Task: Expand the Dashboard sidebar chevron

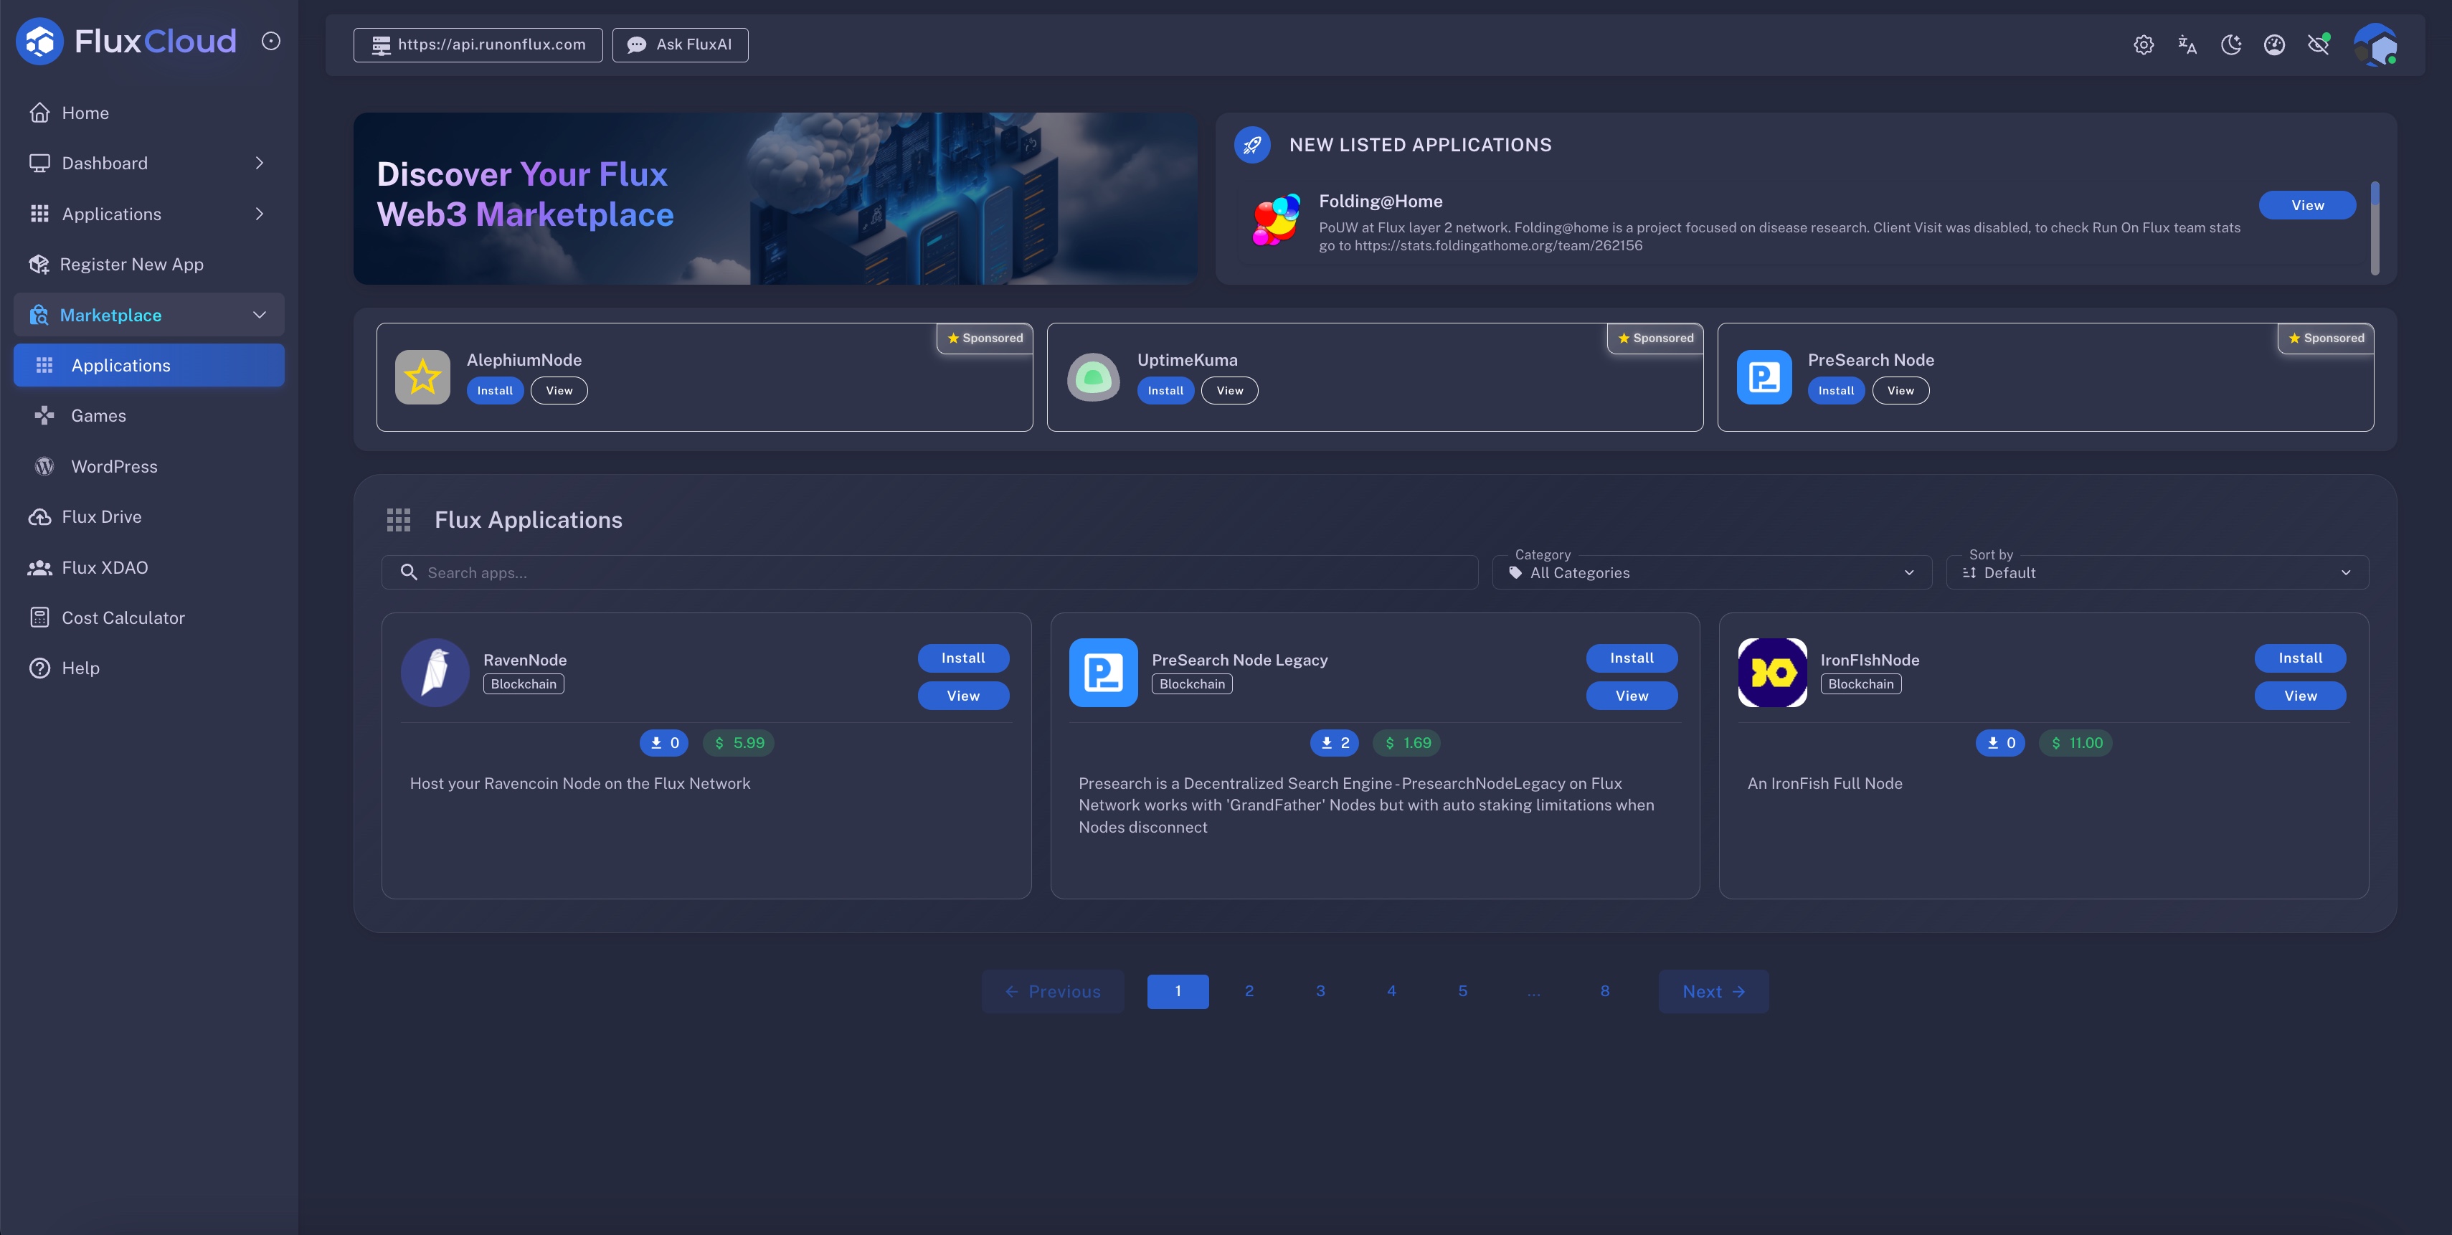Action: coord(259,163)
